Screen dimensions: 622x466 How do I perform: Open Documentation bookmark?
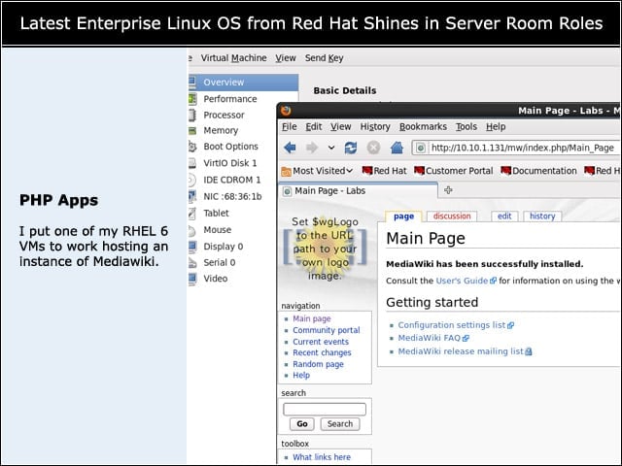click(538, 171)
